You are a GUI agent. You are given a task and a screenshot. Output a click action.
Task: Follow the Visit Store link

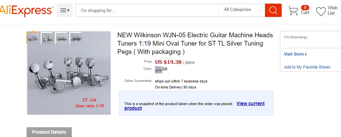pyautogui.click(x=294, y=54)
